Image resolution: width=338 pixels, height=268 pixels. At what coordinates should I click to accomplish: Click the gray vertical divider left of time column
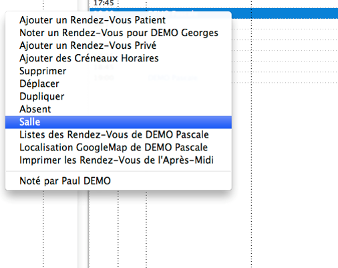pos(83,229)
